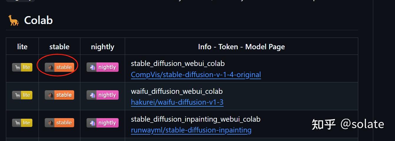Click the nightly badge for stable_diffusion_webui_colab
The width and height of the screenshot is (395, 141).
[x=102, y=67]
